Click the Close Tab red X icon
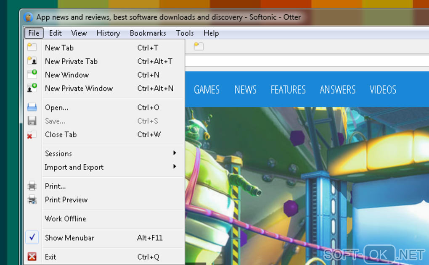This screenshot has height=265, width=429. click(32, 134)
